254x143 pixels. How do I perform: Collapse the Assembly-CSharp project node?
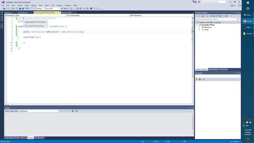point(197,25)
